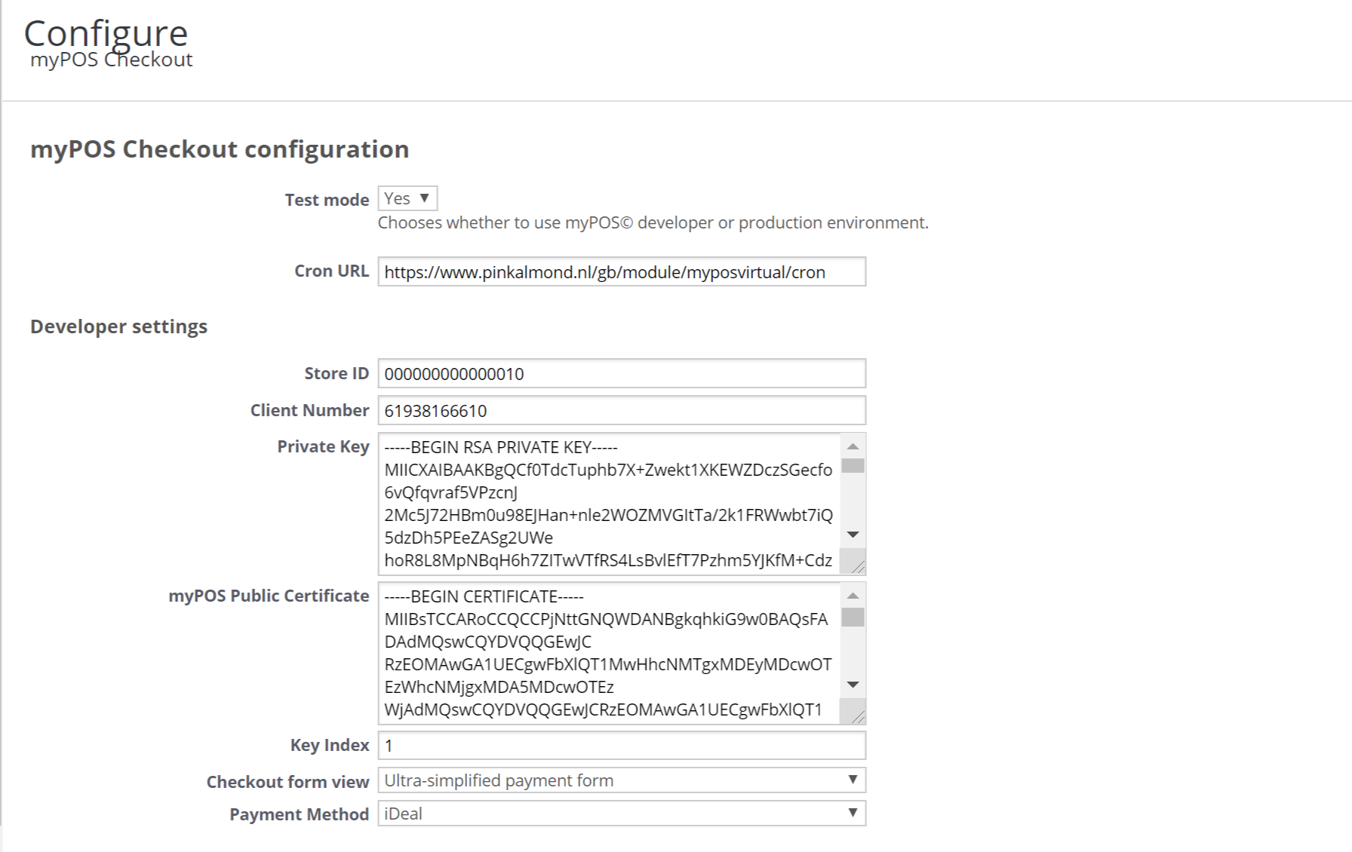
Task: Click the Private Key scrollbar thumb
Action: (x=853, y=466)
